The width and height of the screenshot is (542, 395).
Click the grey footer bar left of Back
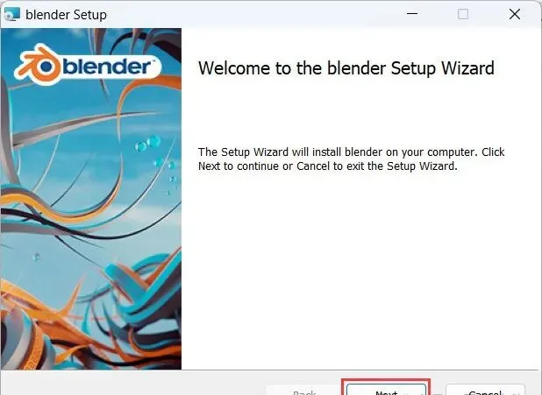pyautogui.click(x=133, y=384)
